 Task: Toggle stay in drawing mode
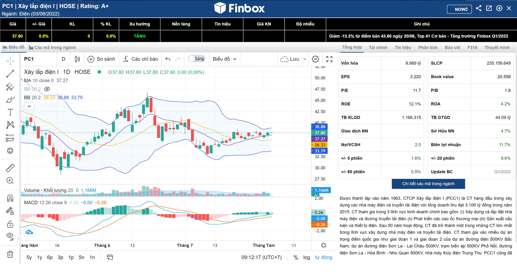point(10,211)
